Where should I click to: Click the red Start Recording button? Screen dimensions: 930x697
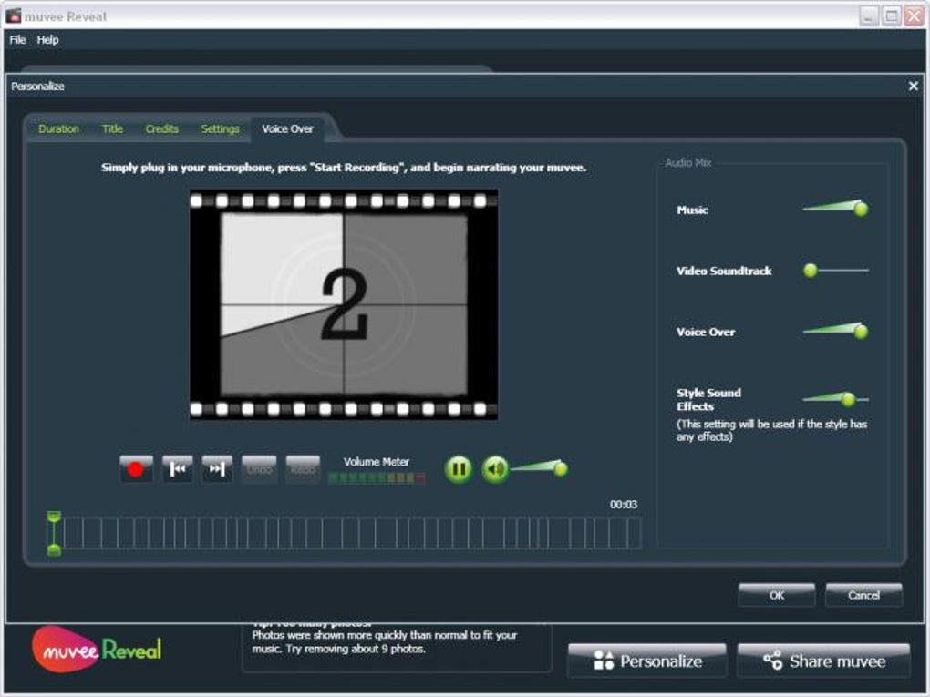coord(136,469)
